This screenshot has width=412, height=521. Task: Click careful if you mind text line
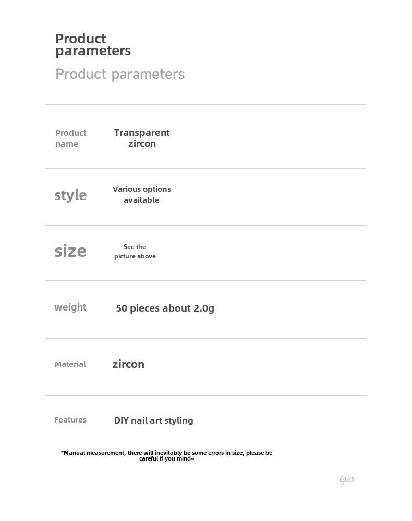(166, 459)
